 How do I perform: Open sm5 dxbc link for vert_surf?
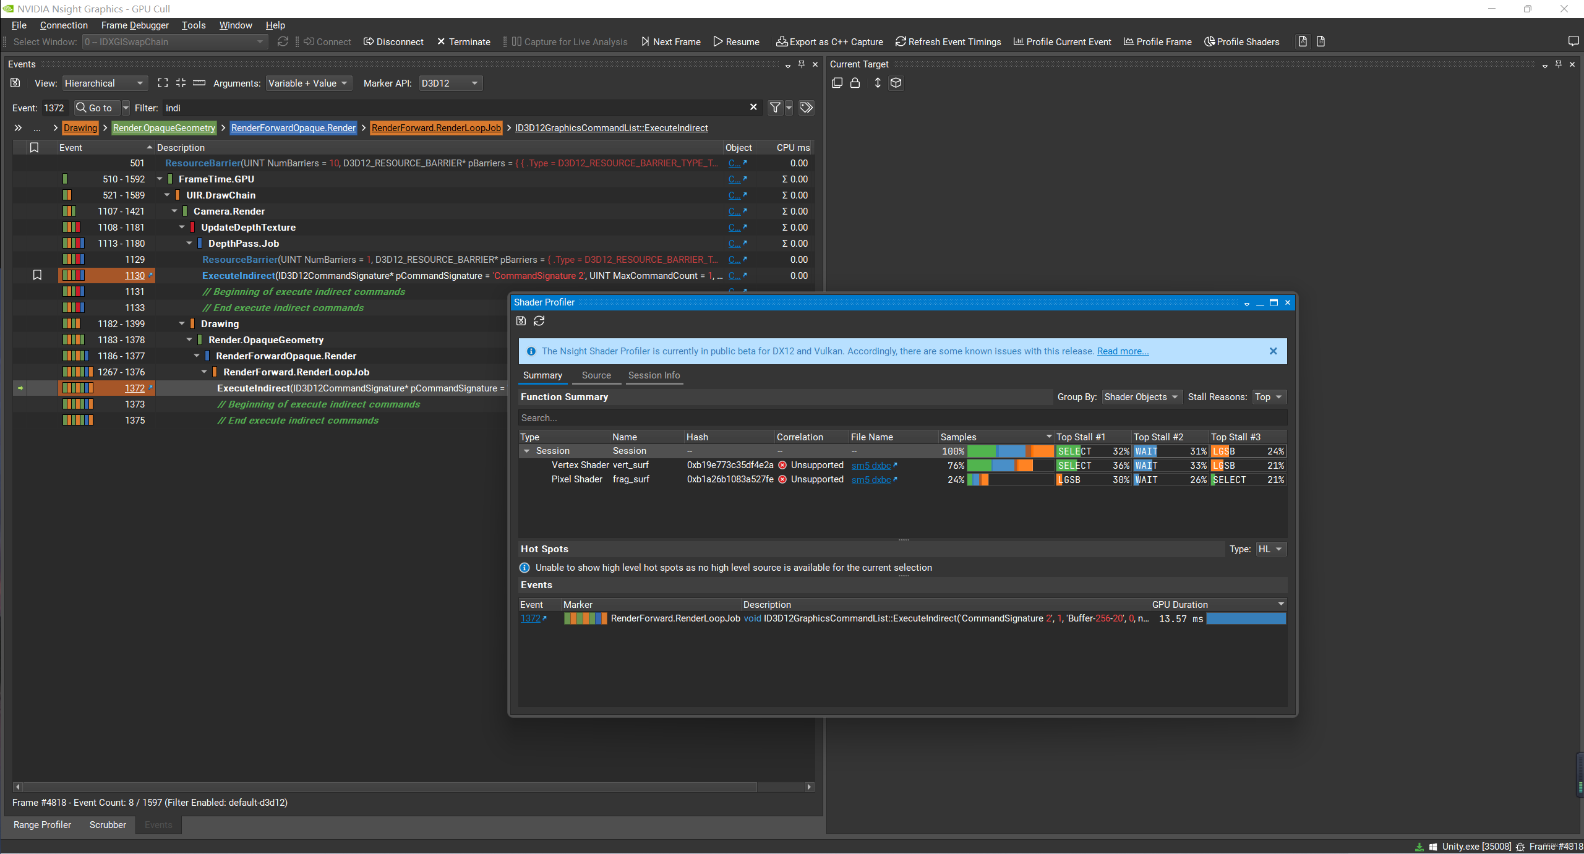point(871,466)
